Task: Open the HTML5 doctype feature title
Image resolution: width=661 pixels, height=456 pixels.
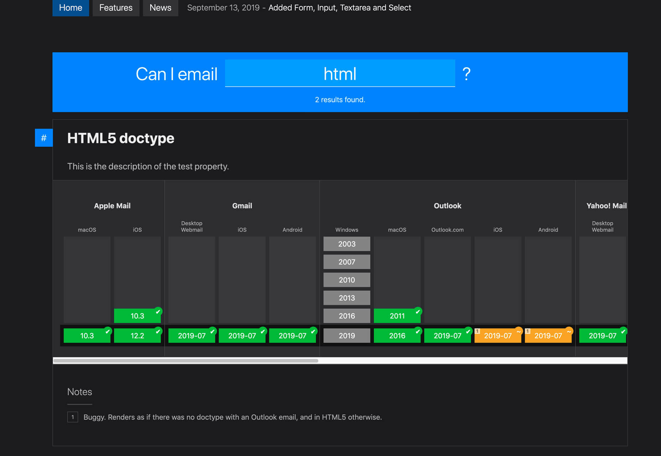Action: (x=121, y=138)
